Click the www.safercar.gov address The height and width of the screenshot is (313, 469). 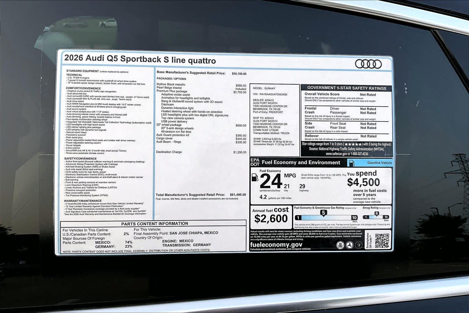point(336,154)
